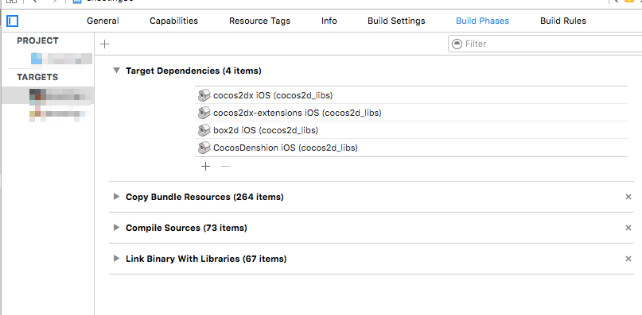Switch to the Capabilities tab
642x315 pixels.
[x=173, y=21]
